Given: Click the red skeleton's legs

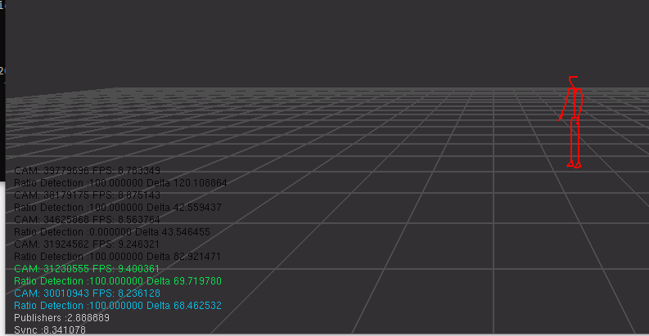Looking at the screenshot, I should (x=575, y=141).
